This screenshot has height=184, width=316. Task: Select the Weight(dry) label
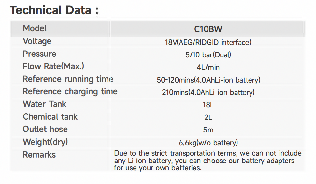click(45, 142)
